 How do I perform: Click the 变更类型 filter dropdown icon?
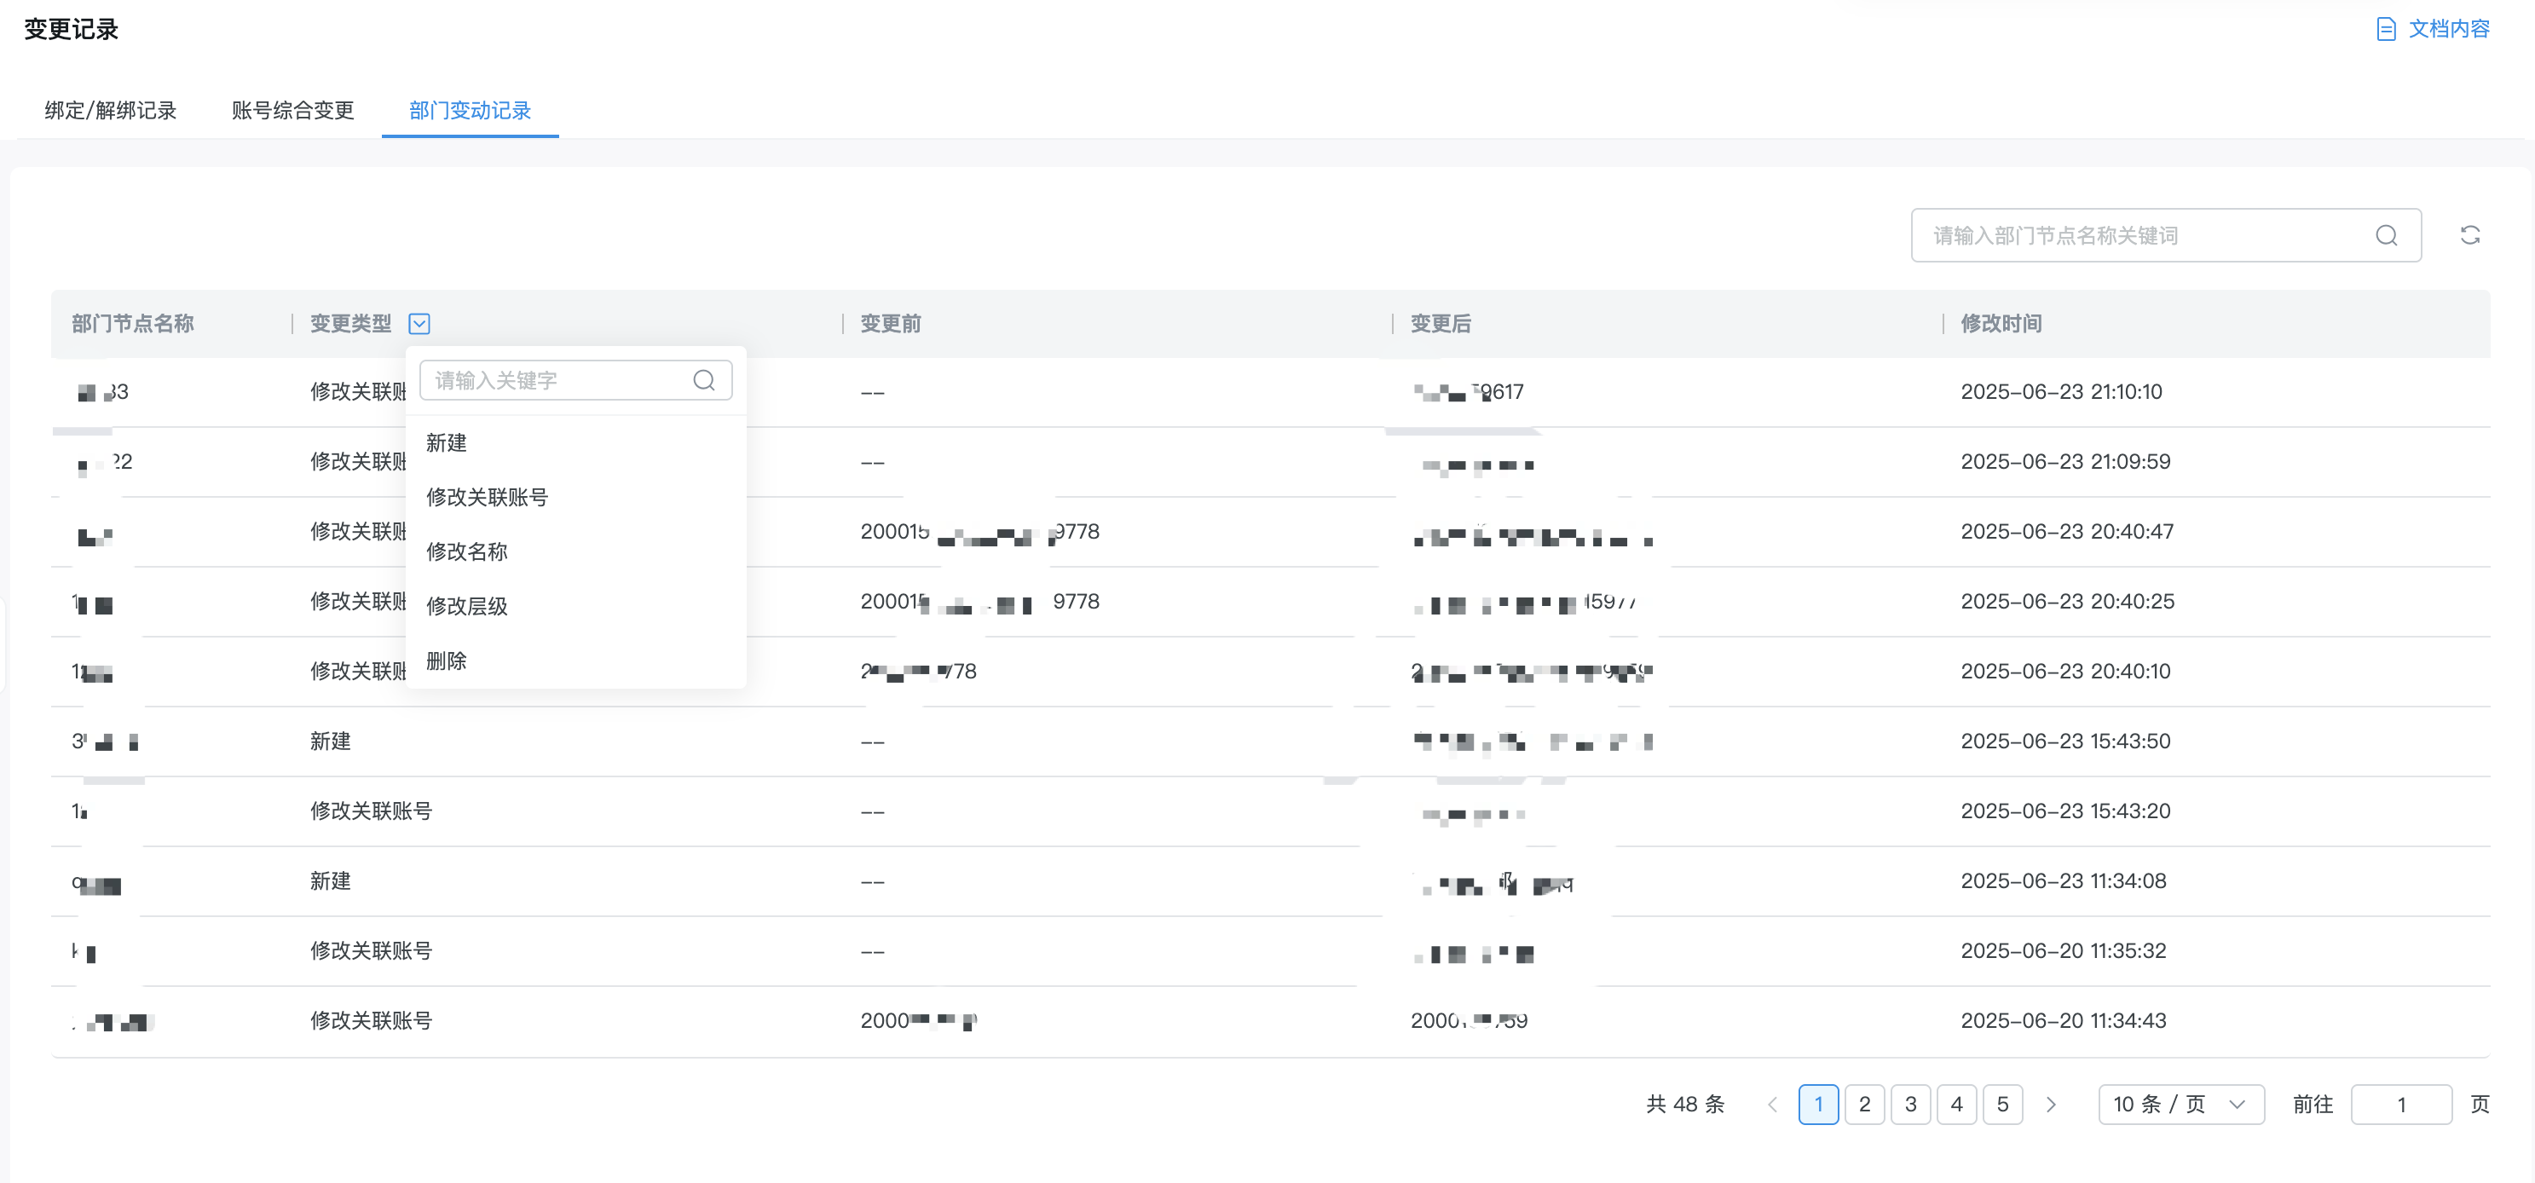pos(419,324)
